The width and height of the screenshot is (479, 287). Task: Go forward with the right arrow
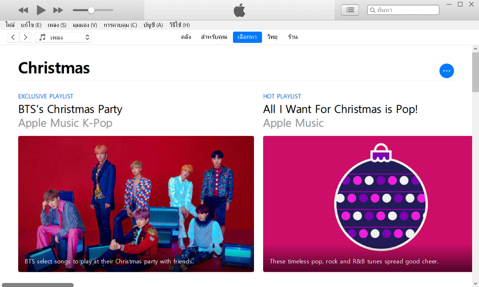[x=25, y=37]
